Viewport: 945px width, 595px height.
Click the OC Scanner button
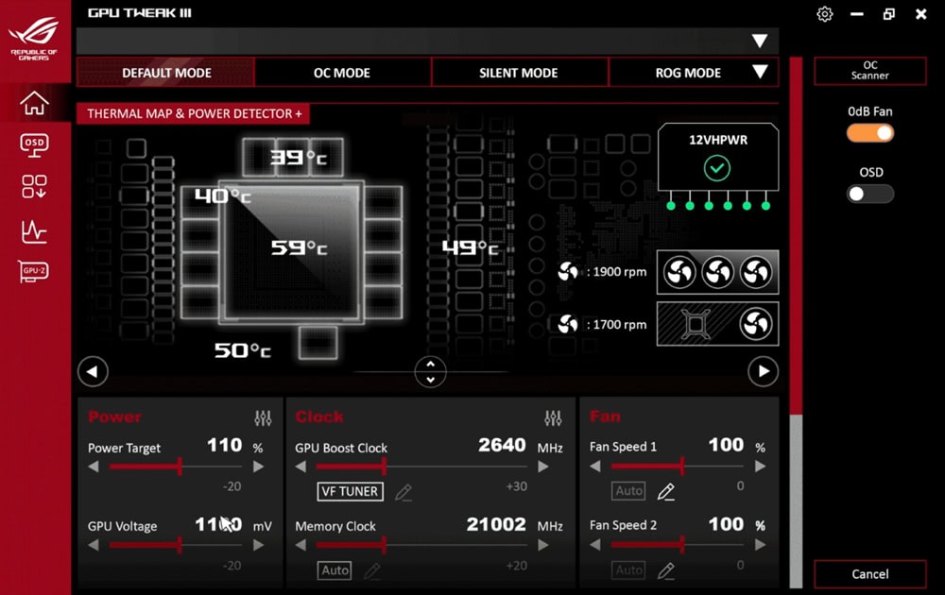coord(869,71)
